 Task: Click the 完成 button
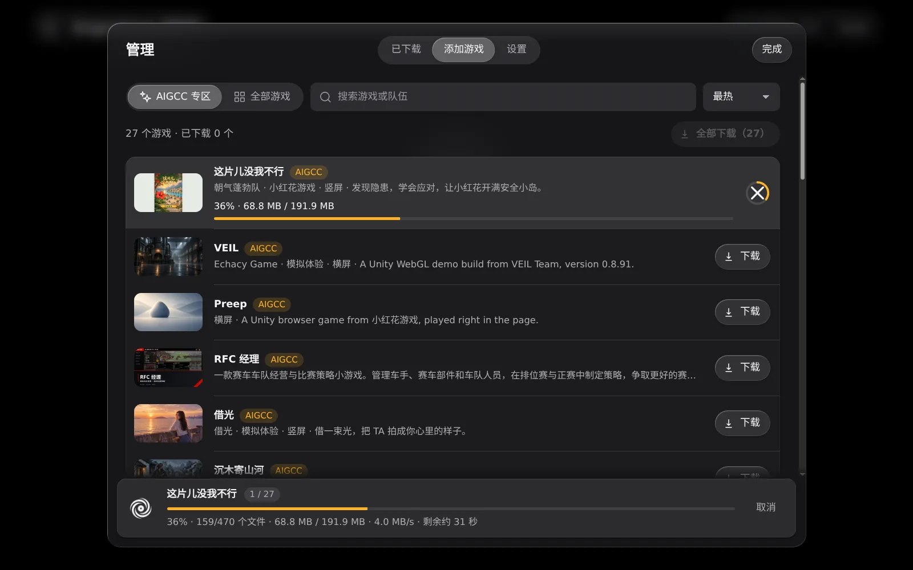pos(771,50)
